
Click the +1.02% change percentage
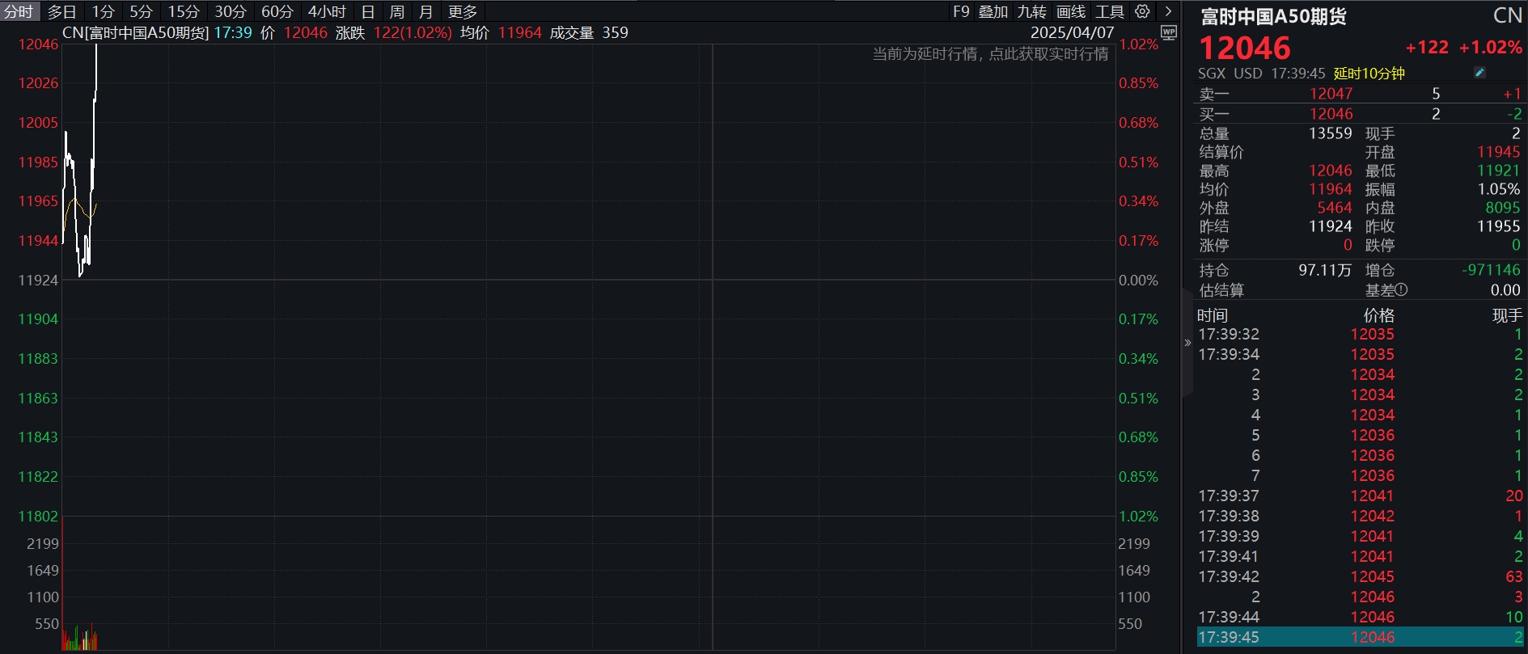coord(1491,47)
